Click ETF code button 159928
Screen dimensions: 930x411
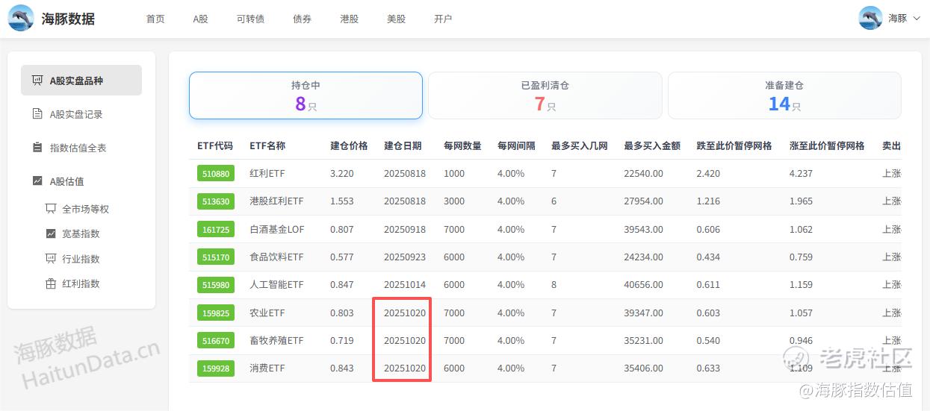tap(216, 368)
